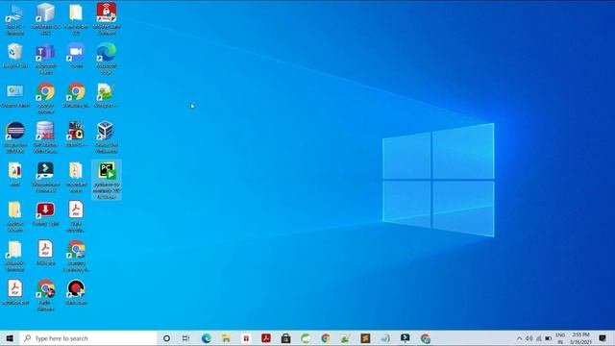The image size is (615, 346).
Task: Select the Zoom desktop shortcut
Action: [x=76, y=56]
